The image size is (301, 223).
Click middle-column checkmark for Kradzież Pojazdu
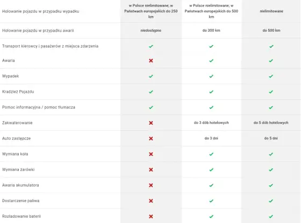click(211, 92)
